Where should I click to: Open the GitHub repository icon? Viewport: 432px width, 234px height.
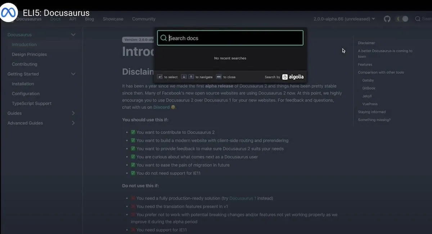(387, 19)
